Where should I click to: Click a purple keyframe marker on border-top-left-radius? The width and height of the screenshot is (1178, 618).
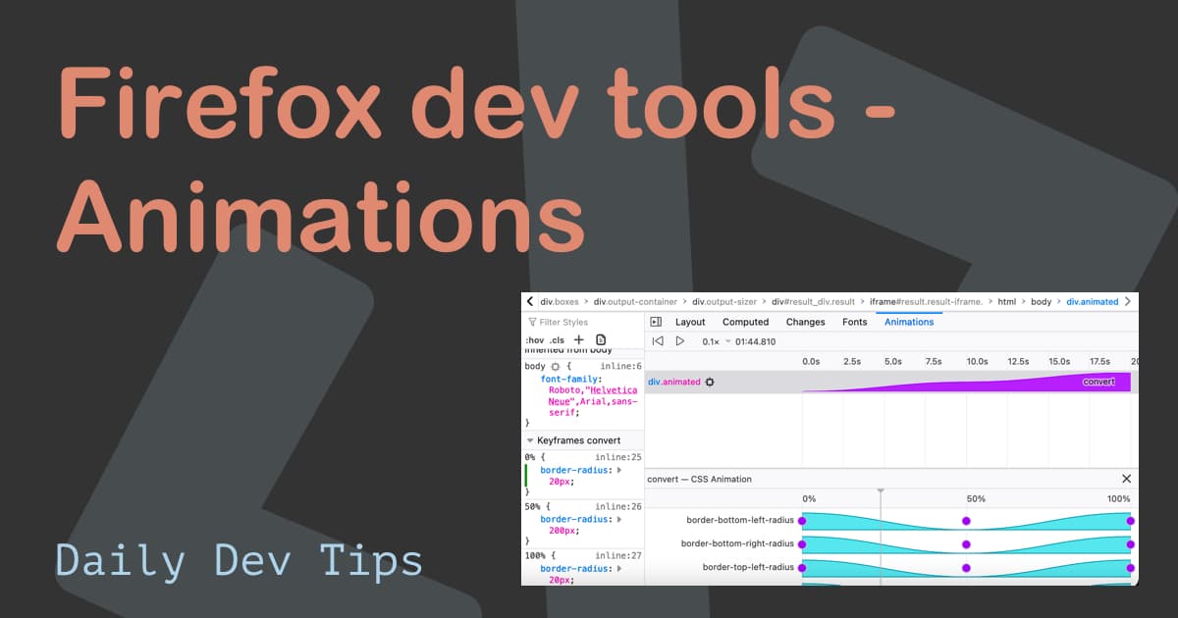click(967, 566)
